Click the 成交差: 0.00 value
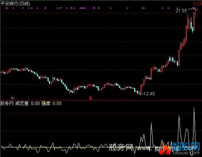Screen dimensions: 202x157 click(x=27, y=103)
